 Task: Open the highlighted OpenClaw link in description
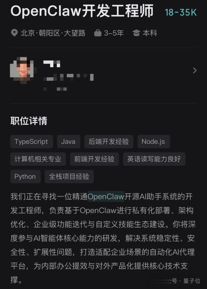tap(106, 196)
